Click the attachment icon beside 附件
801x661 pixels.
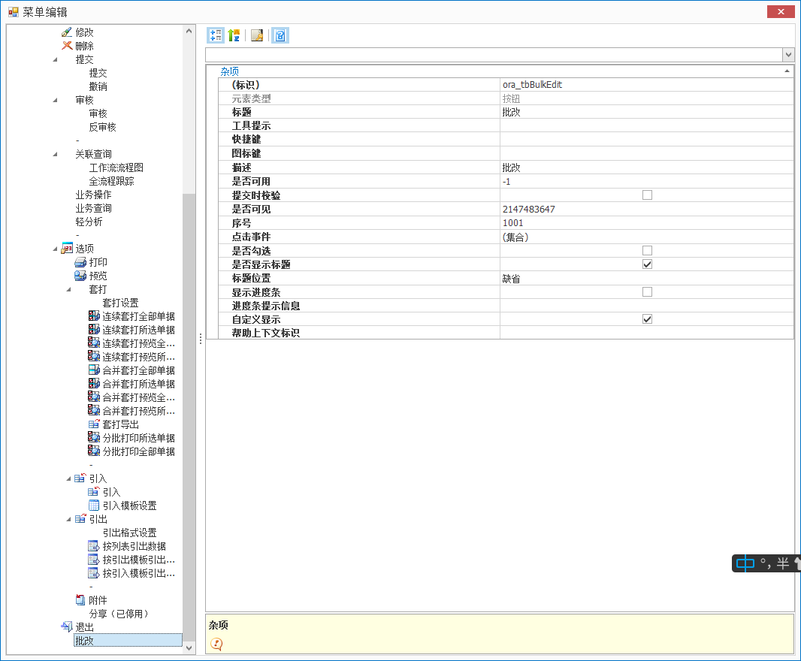pyautogui.click(x=80, y=600)
